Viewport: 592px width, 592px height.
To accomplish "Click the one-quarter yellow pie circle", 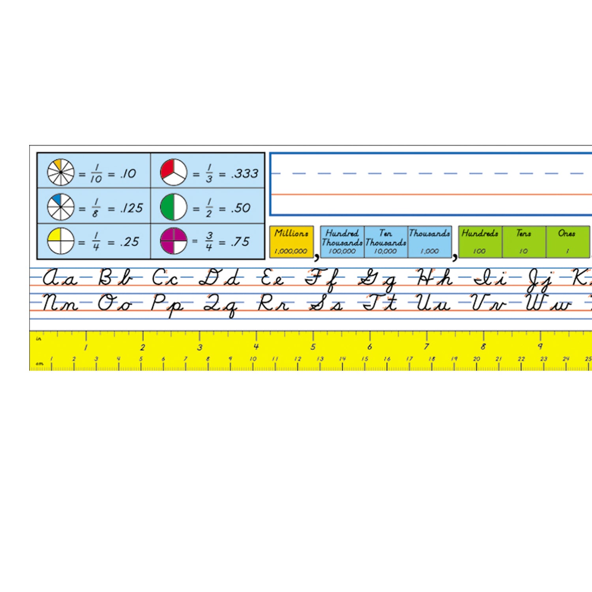I will click(x=61, y=241).
